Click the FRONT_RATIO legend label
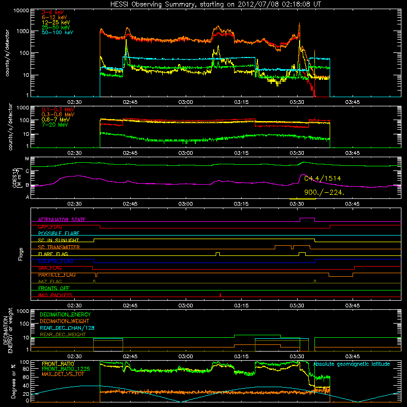The image size is (407, 407). 58,364
